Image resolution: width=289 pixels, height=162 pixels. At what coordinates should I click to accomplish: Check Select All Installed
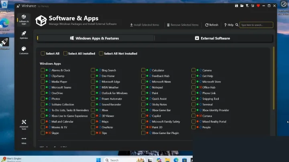tap(65, 54)
